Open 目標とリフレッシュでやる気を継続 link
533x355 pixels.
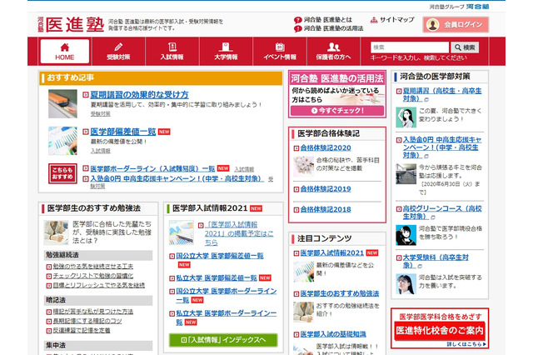tap(98, 285)
